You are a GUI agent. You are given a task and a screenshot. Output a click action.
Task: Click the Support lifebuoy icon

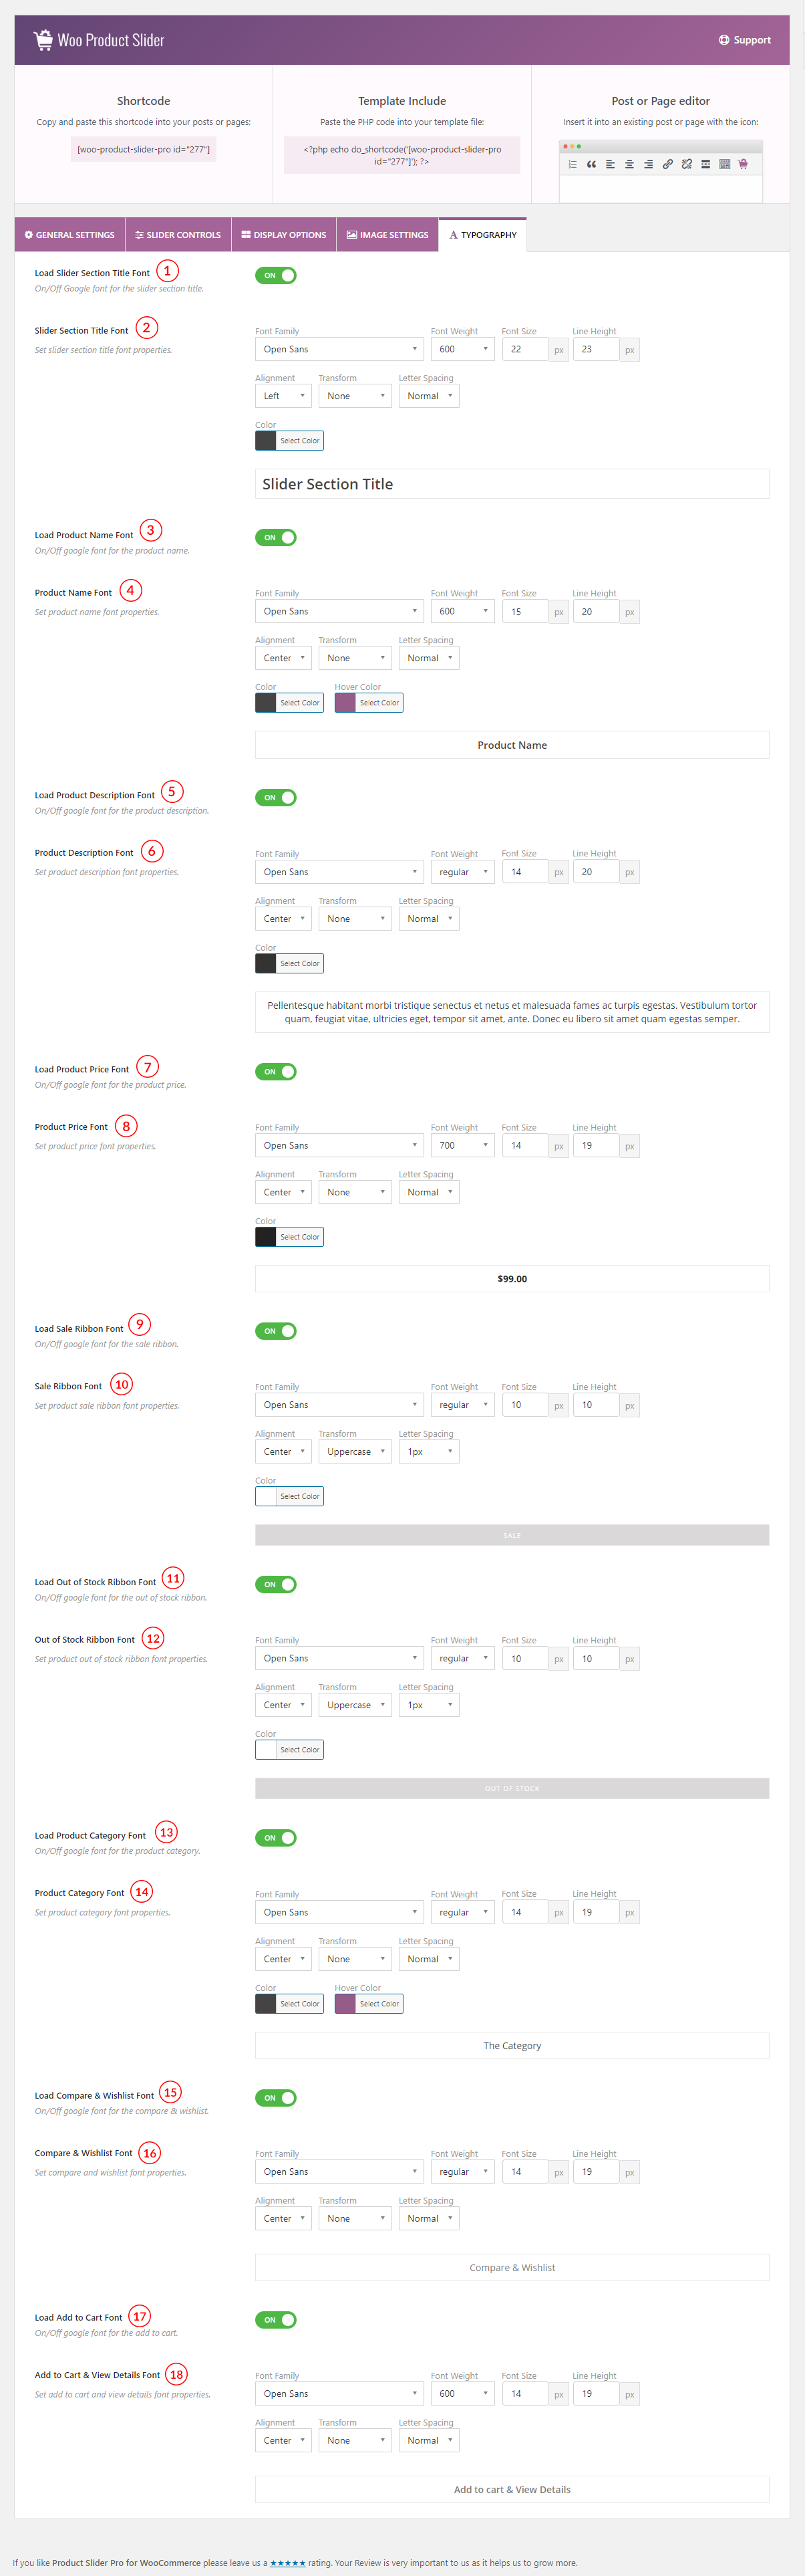(x=723, y=40)
